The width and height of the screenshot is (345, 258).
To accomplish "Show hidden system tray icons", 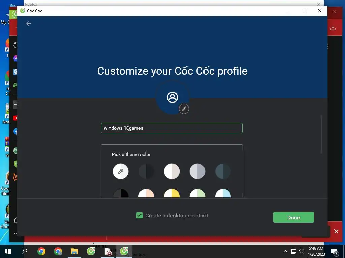I will point(285,251).
